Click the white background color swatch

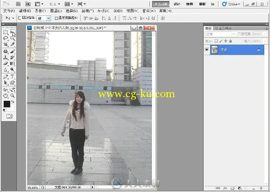click(12, 108)
